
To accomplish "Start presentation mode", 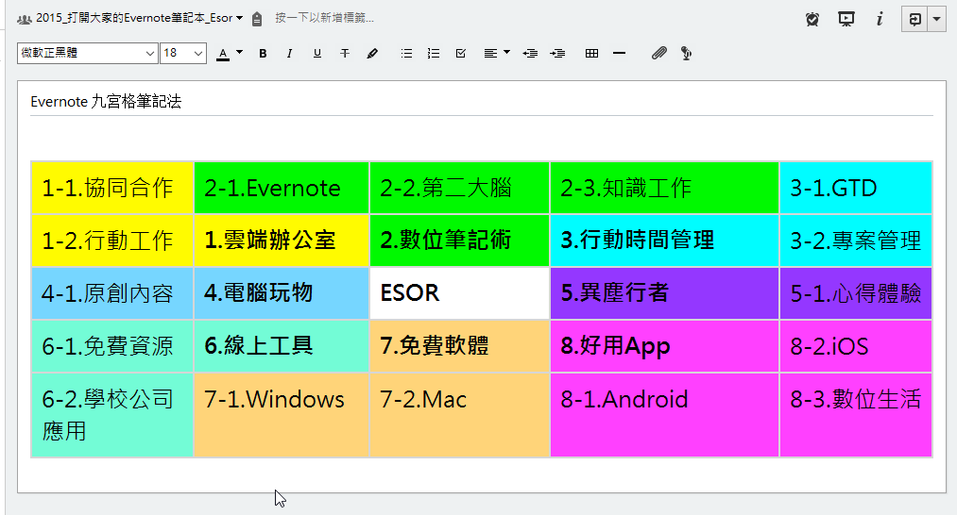I will (x=846, y=20).
